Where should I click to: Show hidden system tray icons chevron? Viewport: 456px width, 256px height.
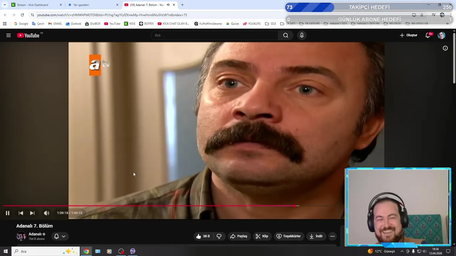(x=402, y=251)
